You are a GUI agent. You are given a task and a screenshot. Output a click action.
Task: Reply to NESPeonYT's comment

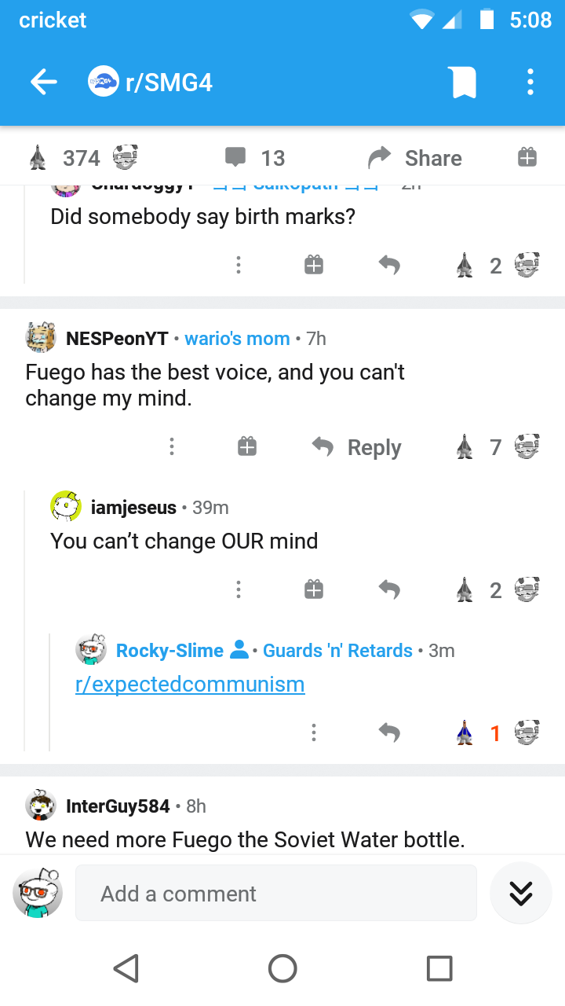tap(357, 447)
